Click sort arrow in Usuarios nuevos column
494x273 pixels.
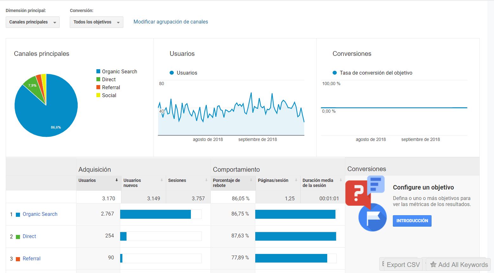pos(162,180)
